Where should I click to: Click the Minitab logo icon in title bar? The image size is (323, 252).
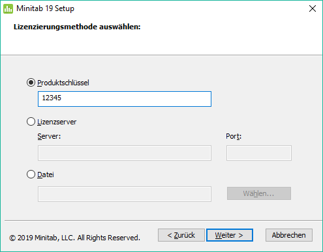pos(8,8)
